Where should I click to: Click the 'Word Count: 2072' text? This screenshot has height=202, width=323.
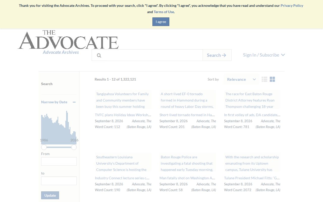click(238, 190)
